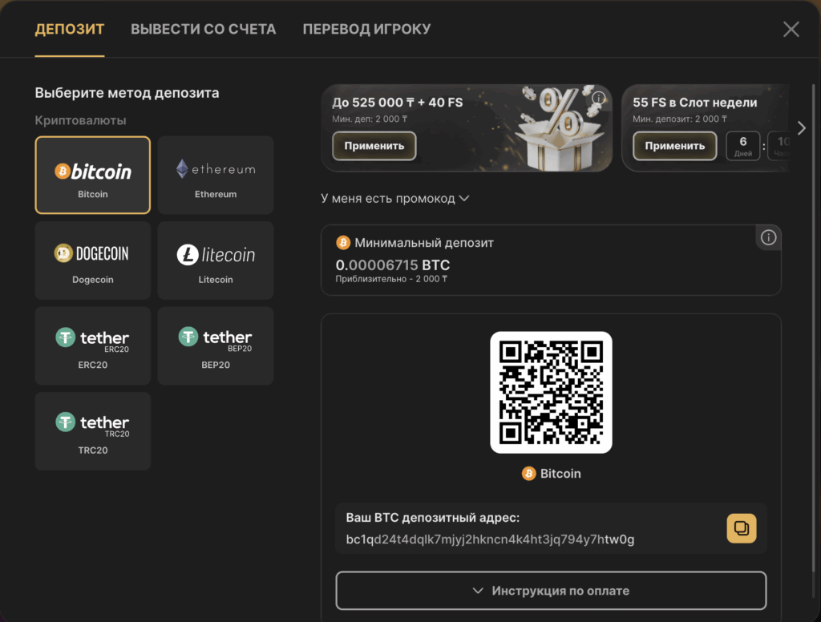Open the Перевод игроку tab
Viewport: 821px width, 622px height.
[x=366, y=30]
